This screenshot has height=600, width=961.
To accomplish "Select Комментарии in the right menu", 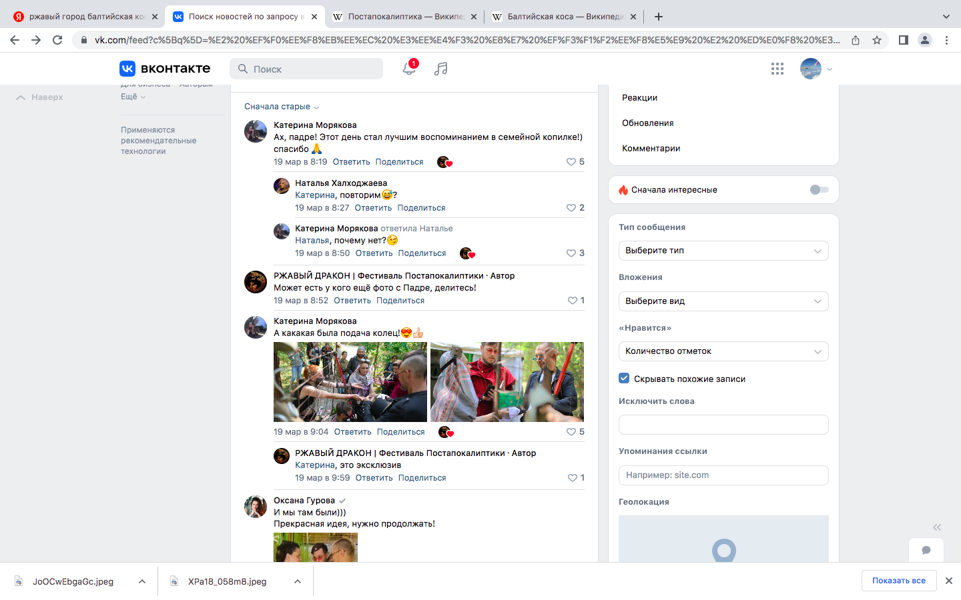I will [651, 149].
